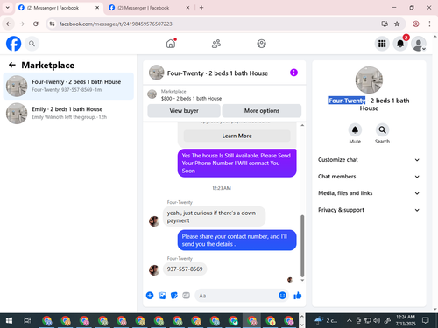Image resolution: width=438 pixels, height=328 pixels.
Task: Click the browser address bar URL
Action: (x=116, y=24)
